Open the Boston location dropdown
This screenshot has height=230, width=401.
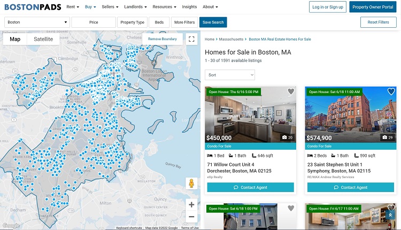37,22
